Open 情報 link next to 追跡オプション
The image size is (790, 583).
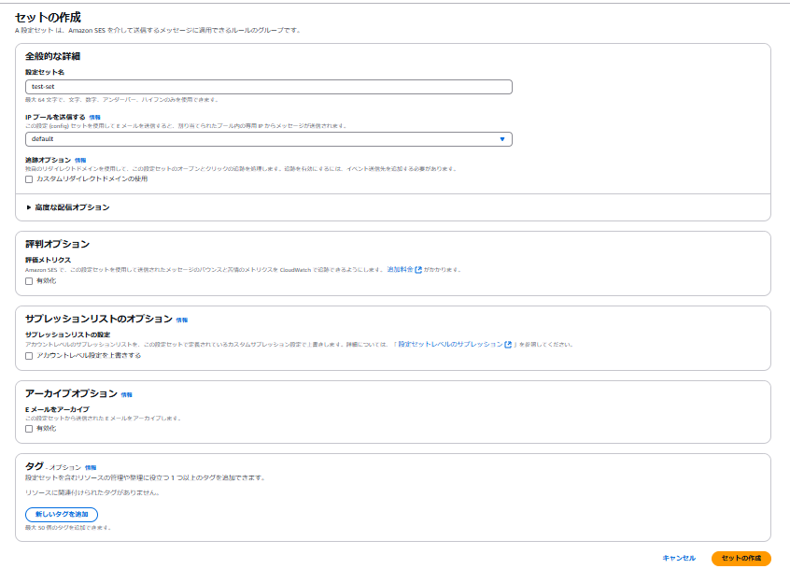(80, 161)
